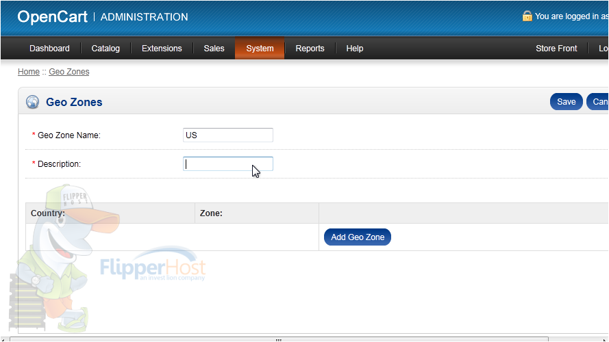Viewport: 609px width, 342px height.
Task: Click the Geo Zones breadcrumb link
Action: click(69, 72)
